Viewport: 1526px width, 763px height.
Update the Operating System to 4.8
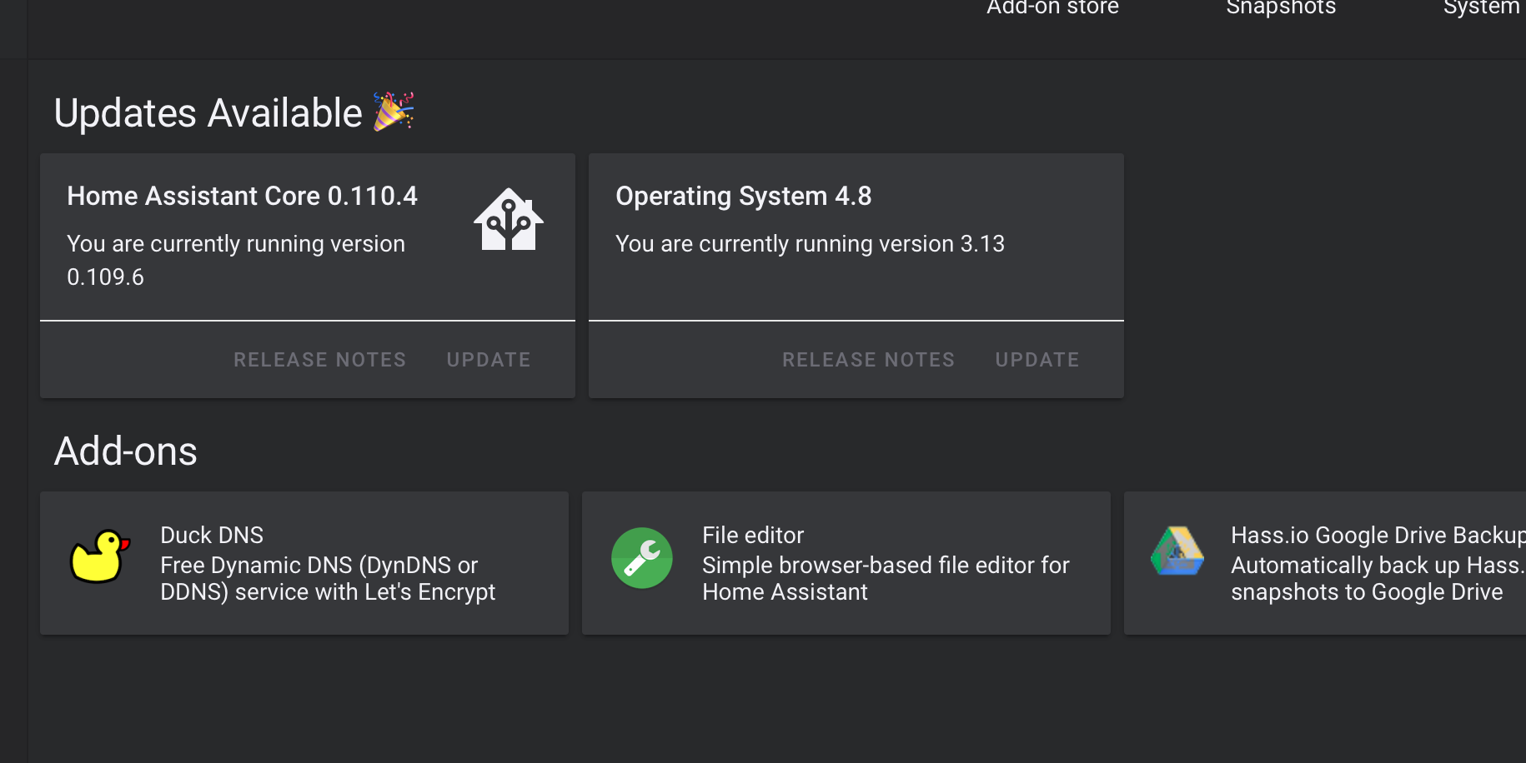coord(1037,360)
